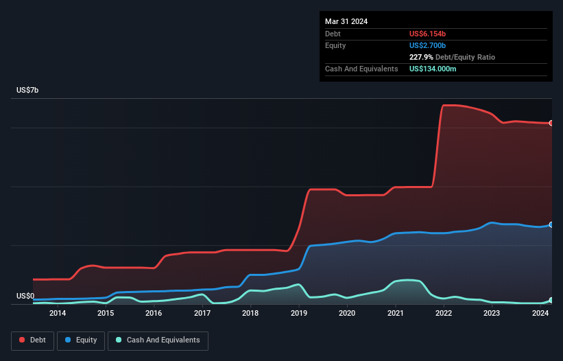Click the blue Equity legend dot

[x=68, y=340]
